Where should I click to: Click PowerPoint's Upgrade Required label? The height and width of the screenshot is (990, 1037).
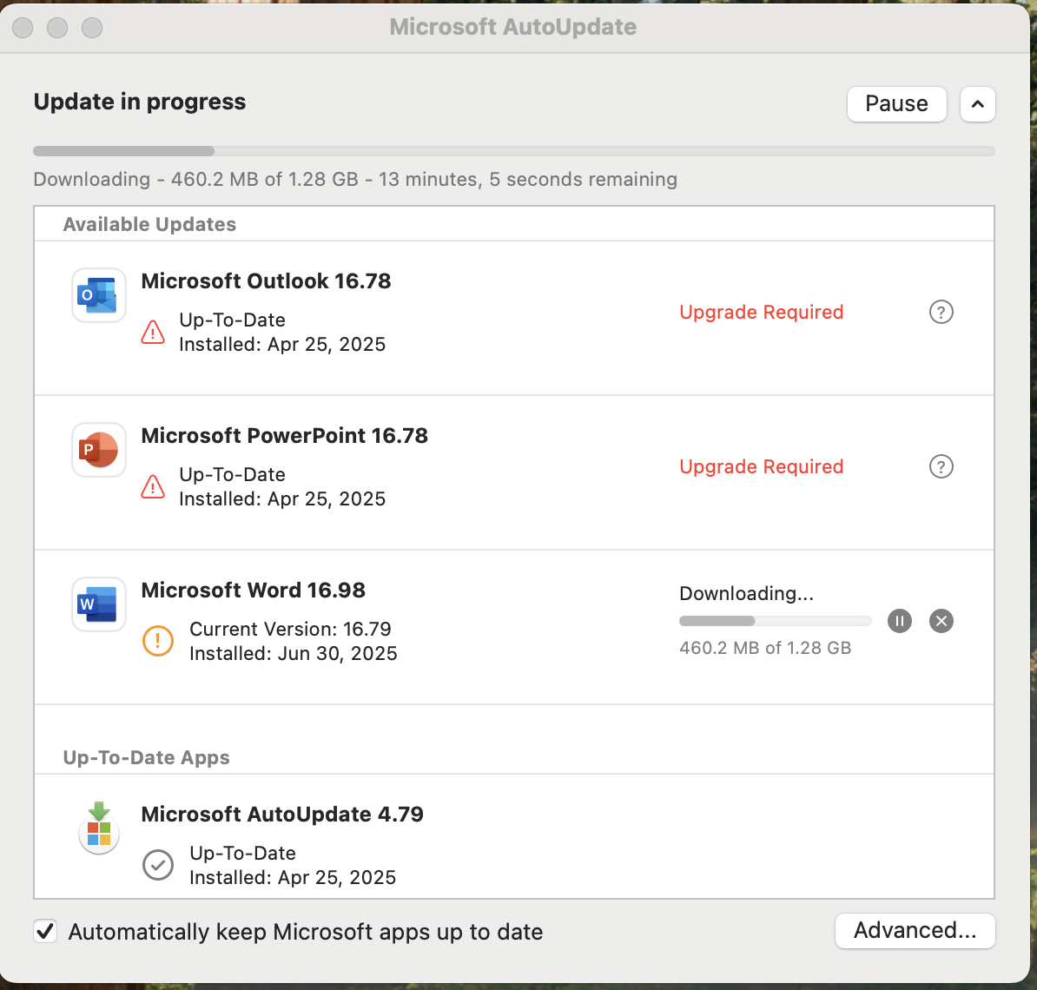pyautogui.click(x=761, y=467)
